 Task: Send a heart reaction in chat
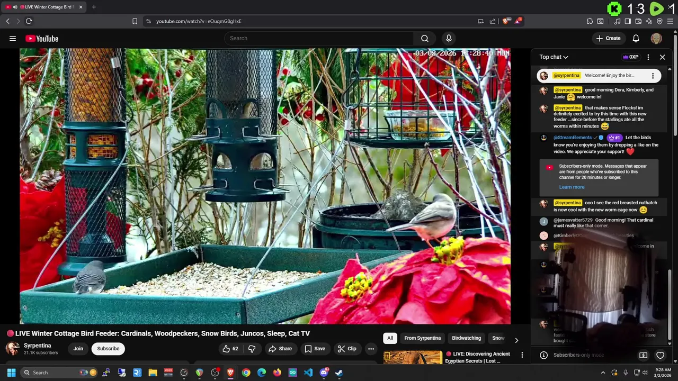(x=660, y=355)
